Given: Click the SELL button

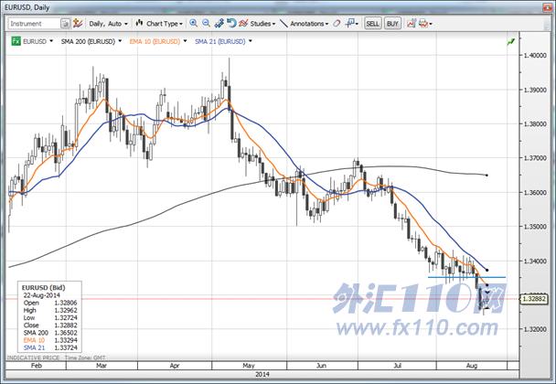Looking at the screenshot, I should (373, 24).
